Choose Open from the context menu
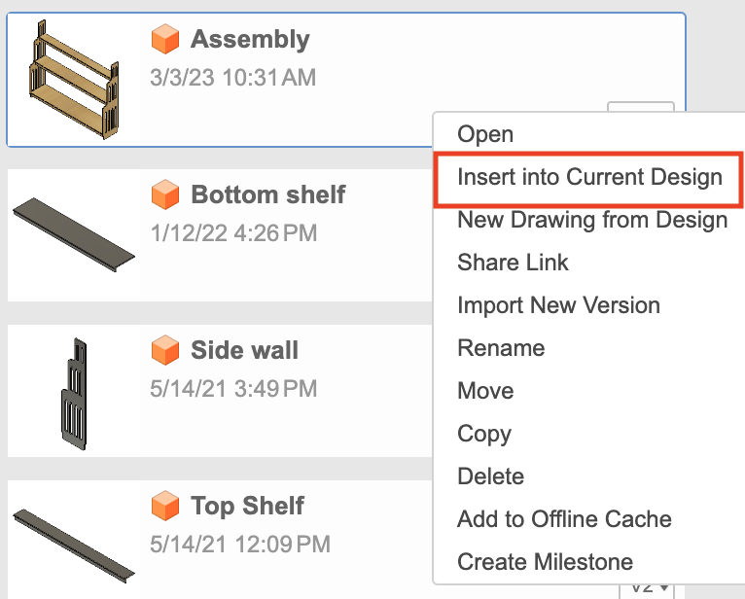Viewport: 745px width, 599px height. 485,134
